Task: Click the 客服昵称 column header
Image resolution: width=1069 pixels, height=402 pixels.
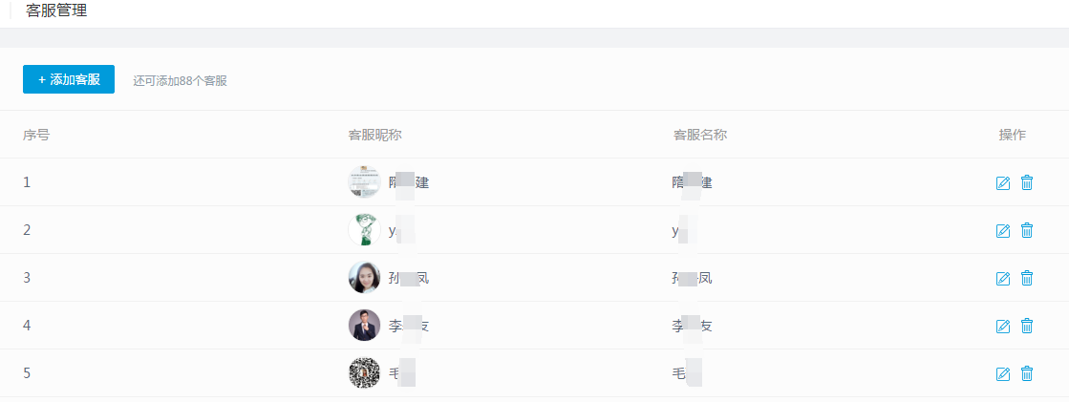Action: pyautogui.click(x=374, y=135)
